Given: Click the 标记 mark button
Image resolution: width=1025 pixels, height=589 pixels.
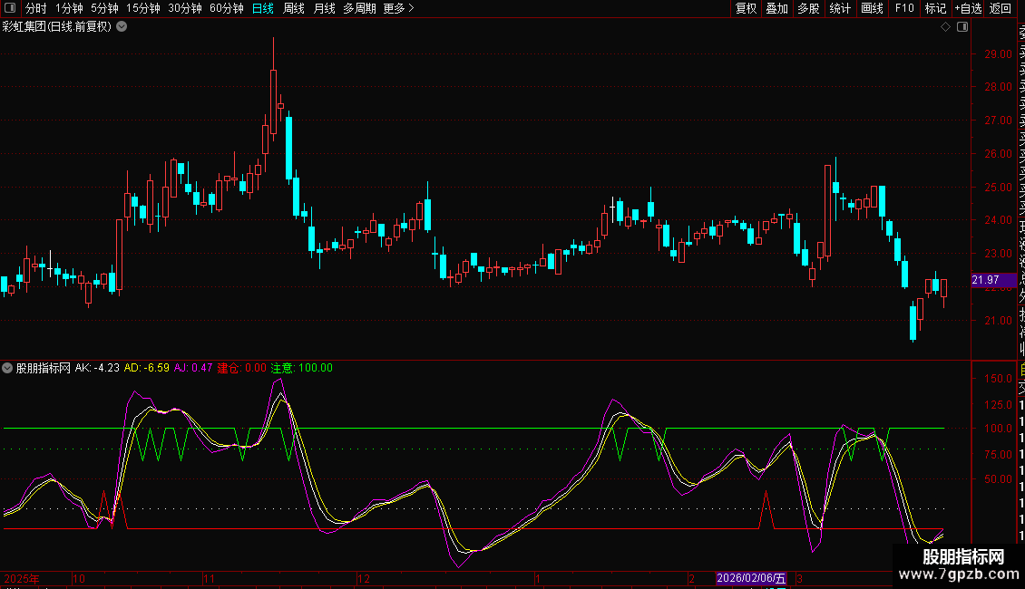Looking at the screenshot, I should (935, 8).
